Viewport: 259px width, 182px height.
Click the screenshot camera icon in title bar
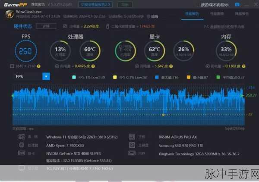coord(237,5)
